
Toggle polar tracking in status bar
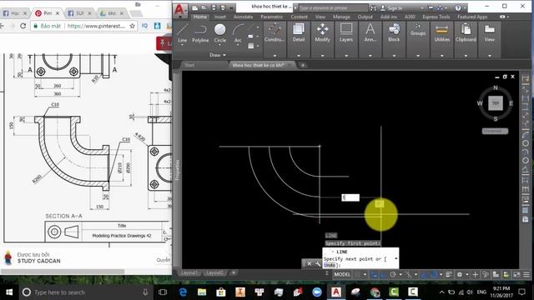[393, 274]
